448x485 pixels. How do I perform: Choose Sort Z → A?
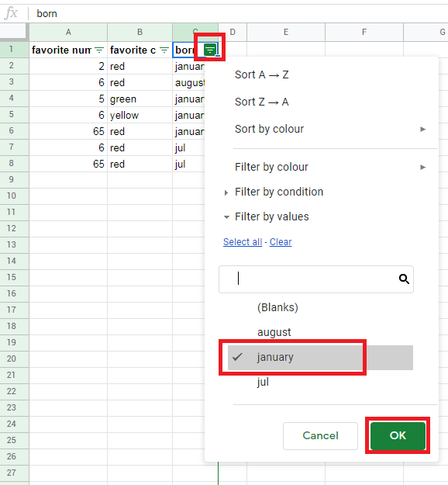click(262, 102)
